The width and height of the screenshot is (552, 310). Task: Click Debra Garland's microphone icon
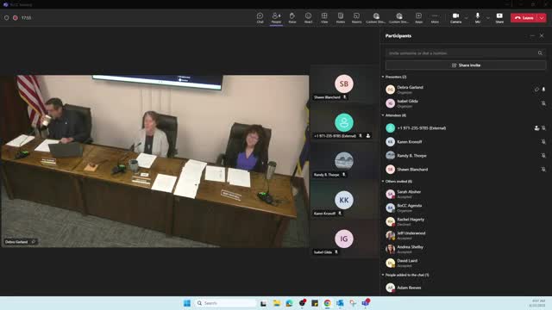(x=543, y=90)
